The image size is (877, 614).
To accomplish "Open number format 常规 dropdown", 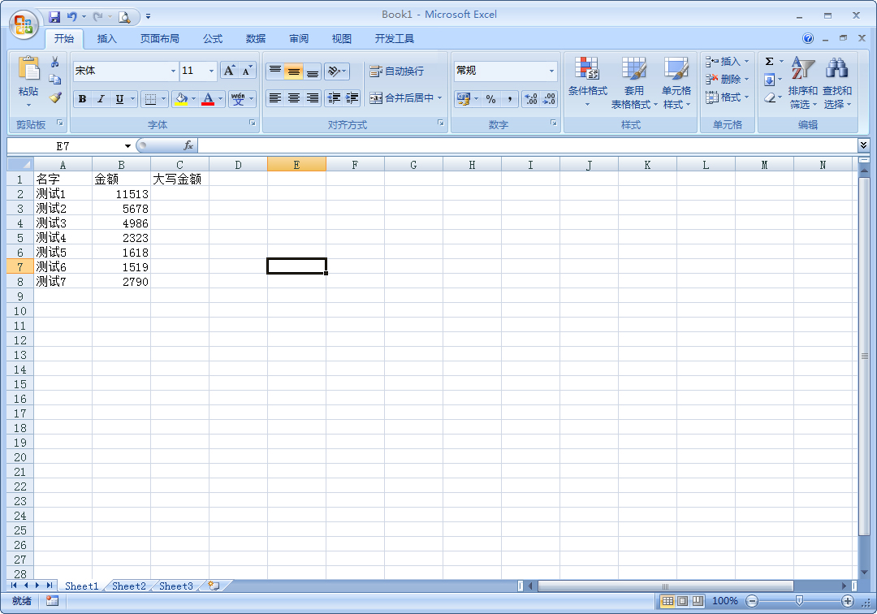I will [551, 71].
